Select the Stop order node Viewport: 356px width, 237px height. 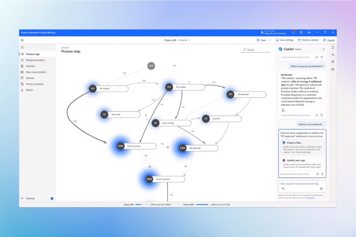(x=120, y=115)
